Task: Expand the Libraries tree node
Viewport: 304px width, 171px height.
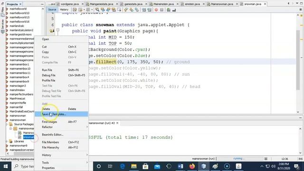Action: click(x=7, y=142)
